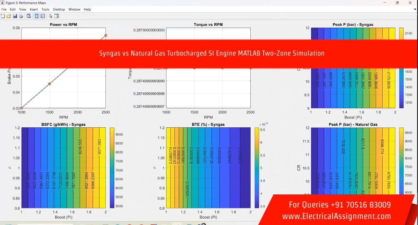418x225 pixels.
Task: Select the 1500 RPM marker on the Power plot
Action: (x=49, y=84)
